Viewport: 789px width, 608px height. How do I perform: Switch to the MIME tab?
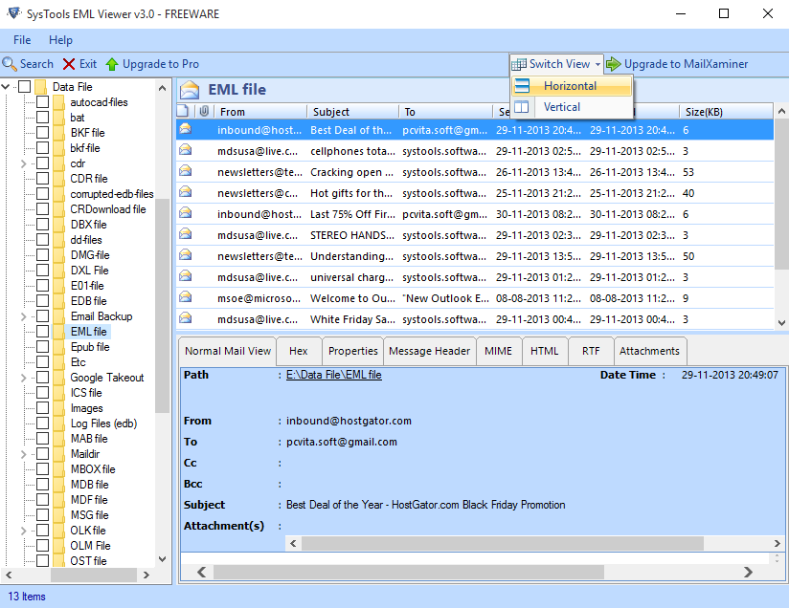click(x=498, y=351)
